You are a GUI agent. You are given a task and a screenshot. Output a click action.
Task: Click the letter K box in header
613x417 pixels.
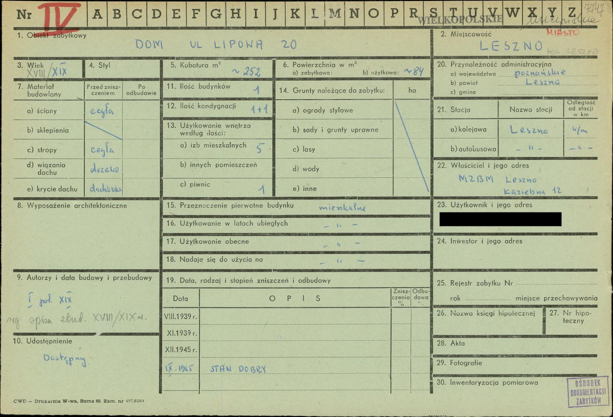pos(295,14)
